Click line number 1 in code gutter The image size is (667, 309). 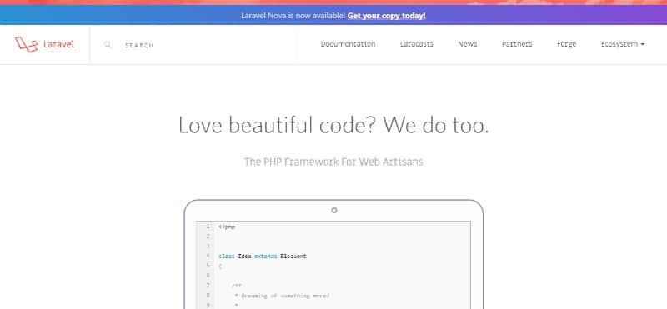point(208,227)
